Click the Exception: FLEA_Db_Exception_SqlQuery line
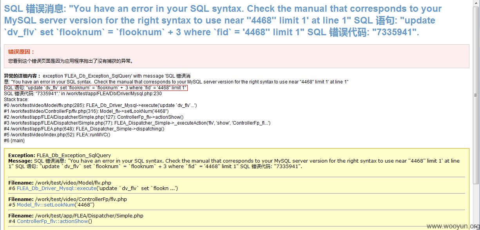This screenshot has height=230, width=480. click(x=60, y=156)
